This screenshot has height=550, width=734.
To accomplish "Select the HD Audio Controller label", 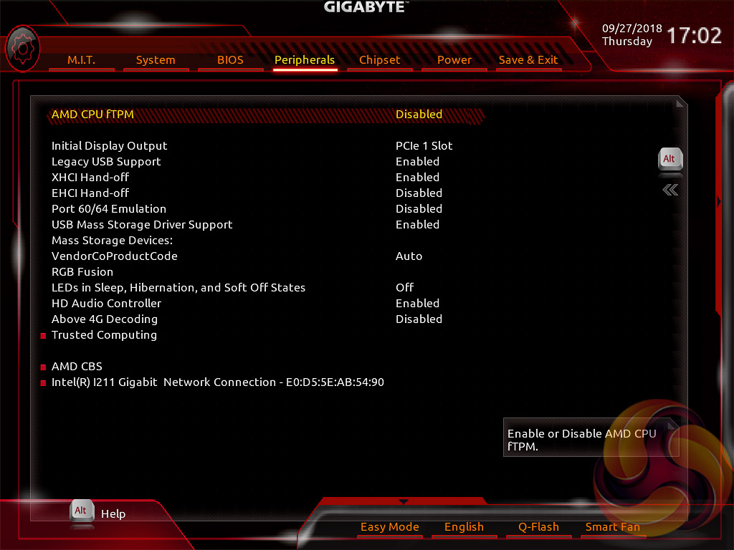I will (106, 304).
